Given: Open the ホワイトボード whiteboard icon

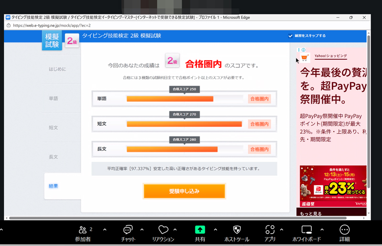Looking at the screenshot, I should point(307,230).
